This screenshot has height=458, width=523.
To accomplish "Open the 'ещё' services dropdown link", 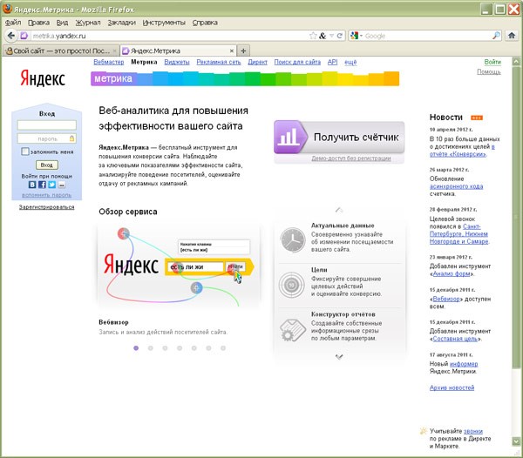I will [x=350, y=63].
